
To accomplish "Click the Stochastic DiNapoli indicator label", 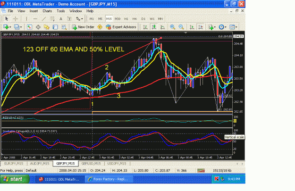I will [x=30, y=131].
